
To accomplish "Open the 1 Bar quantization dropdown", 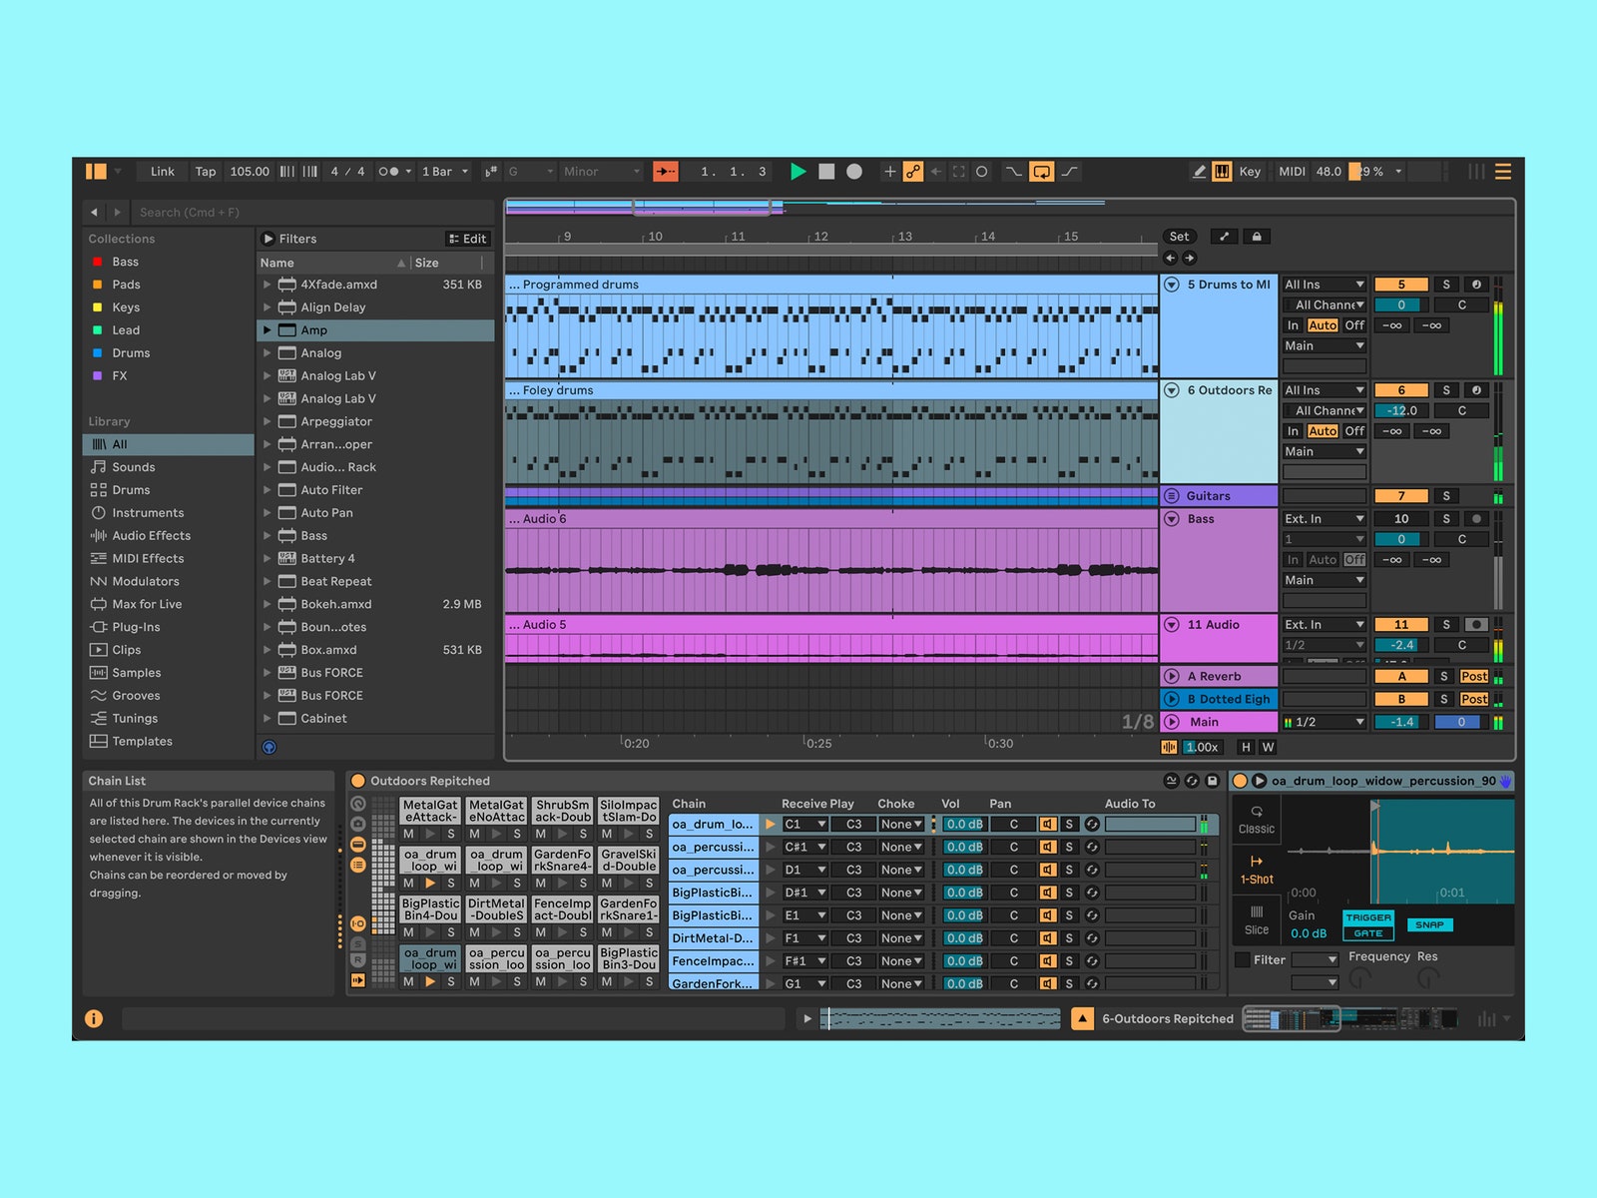I will point(444,172).
